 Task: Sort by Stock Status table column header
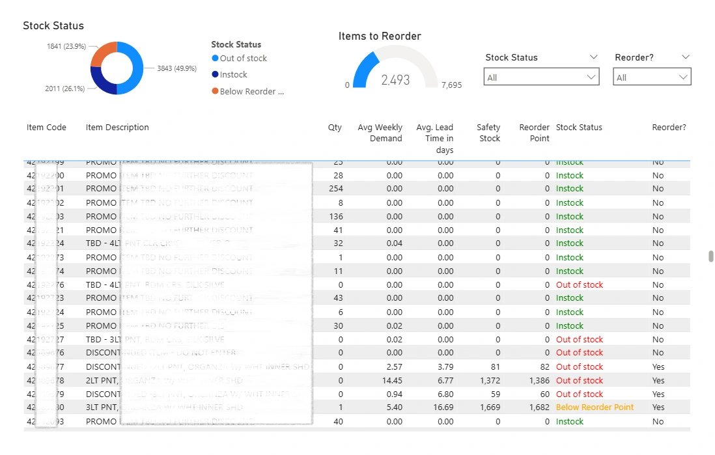tap(579, 127)
